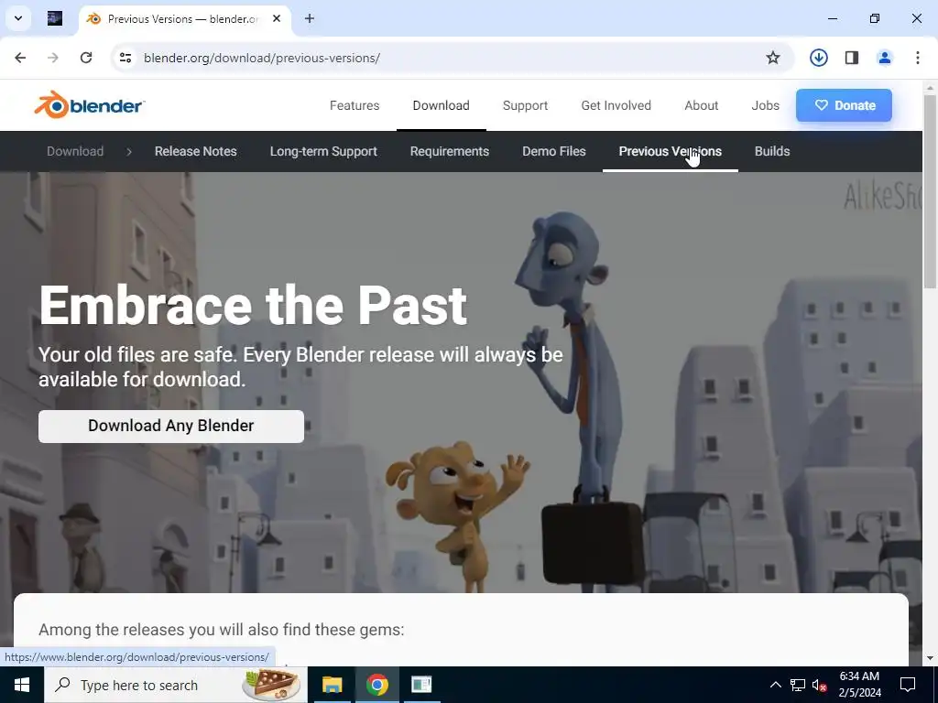938x703 pixels.
Task: Open the Jobs page
Action: [765, 105]
